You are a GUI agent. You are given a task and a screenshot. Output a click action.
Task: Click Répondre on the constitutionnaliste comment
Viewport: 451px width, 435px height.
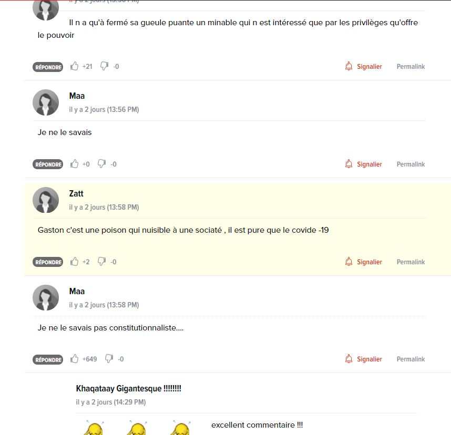48,359
